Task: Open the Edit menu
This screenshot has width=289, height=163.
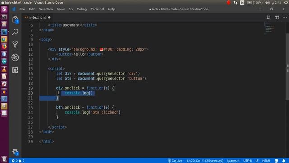Action: tap(32, 9)
